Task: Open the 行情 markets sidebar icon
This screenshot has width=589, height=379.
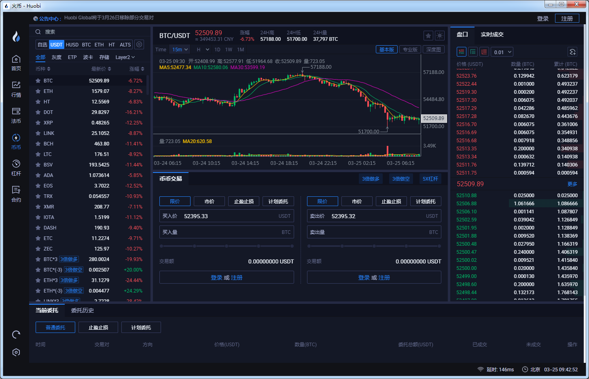Action: click(x=16, y=89)
